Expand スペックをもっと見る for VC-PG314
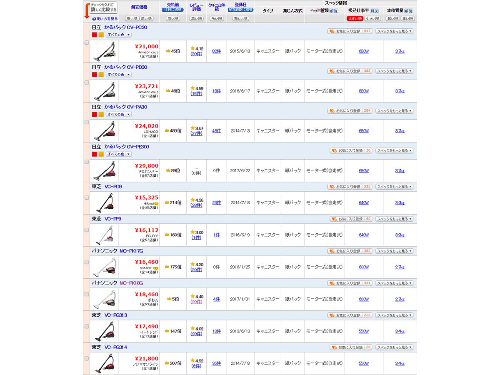Viewport: 500px width, 375px height. click(394, 347)
